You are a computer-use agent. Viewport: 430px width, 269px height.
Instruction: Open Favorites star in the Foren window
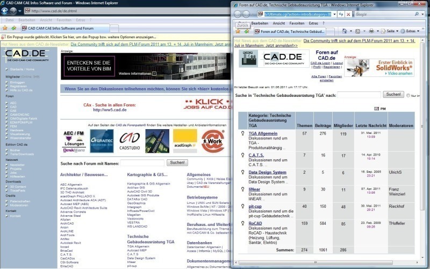tap(238, 32)
